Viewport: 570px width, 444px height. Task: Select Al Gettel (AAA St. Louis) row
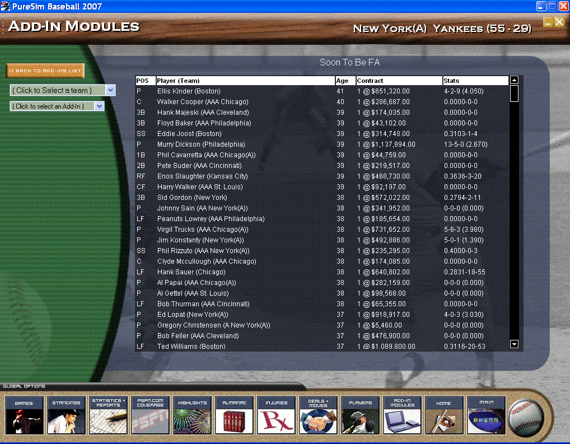pyautogui.click(x=322, y=293)
